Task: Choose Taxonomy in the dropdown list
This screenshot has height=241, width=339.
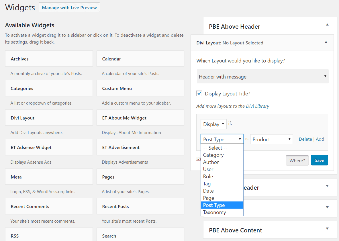Action: [215, 212]
